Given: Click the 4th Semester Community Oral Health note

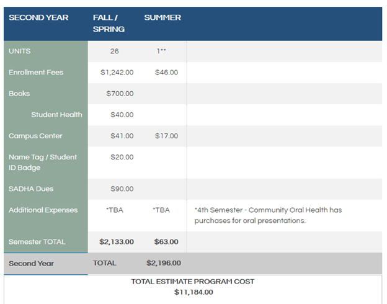Looking at the screenshot, I should 268,215.
